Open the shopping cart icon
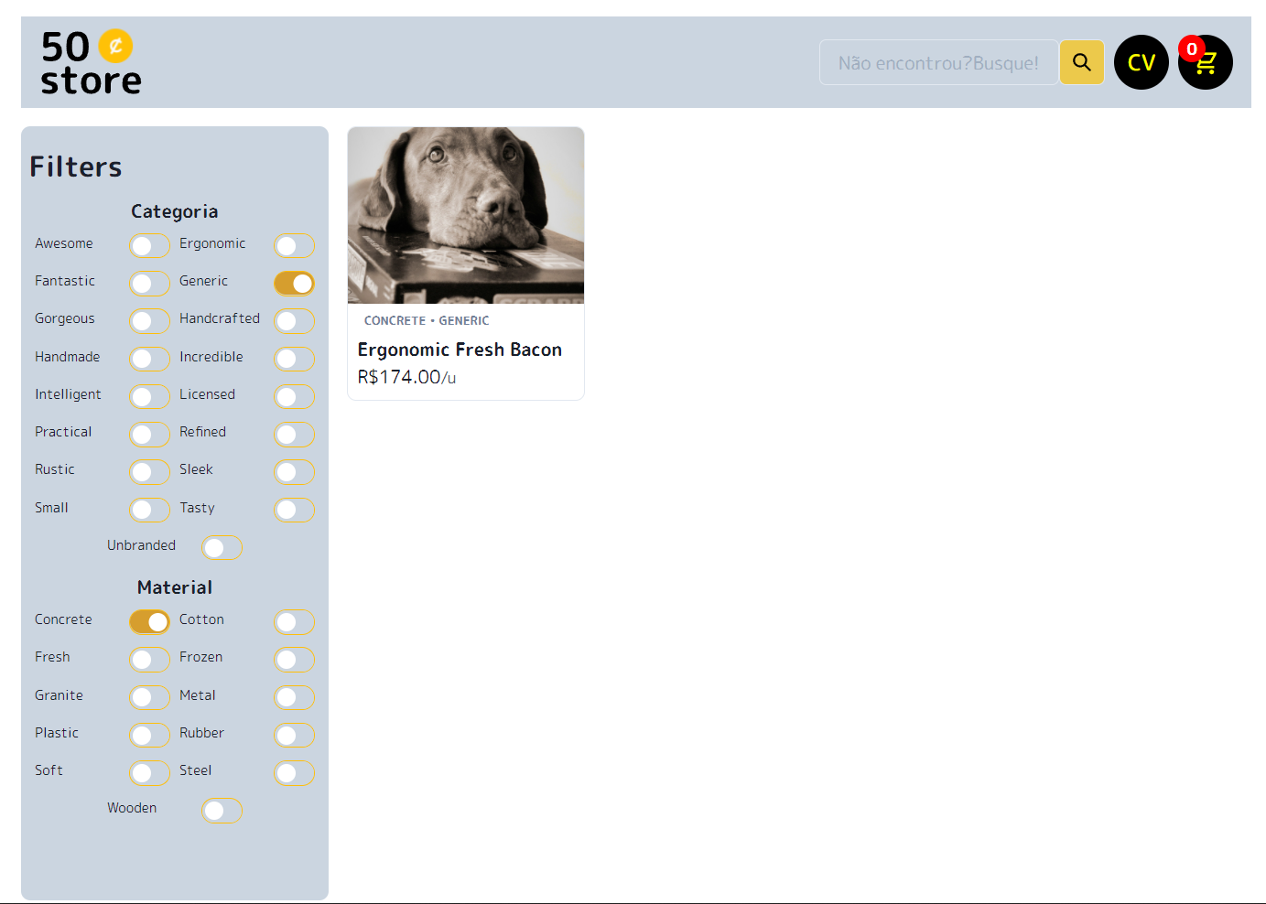This screenshot has width=1266, height=904. (1205, 64)
